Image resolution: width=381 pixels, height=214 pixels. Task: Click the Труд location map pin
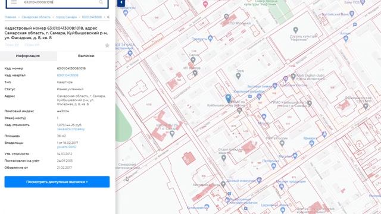pos(238,76)
